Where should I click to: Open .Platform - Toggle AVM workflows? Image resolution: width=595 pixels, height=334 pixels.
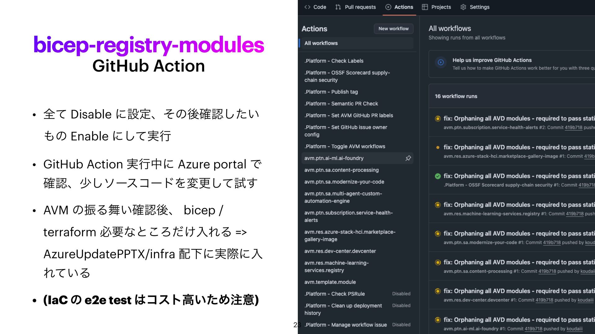coord(345,146)
